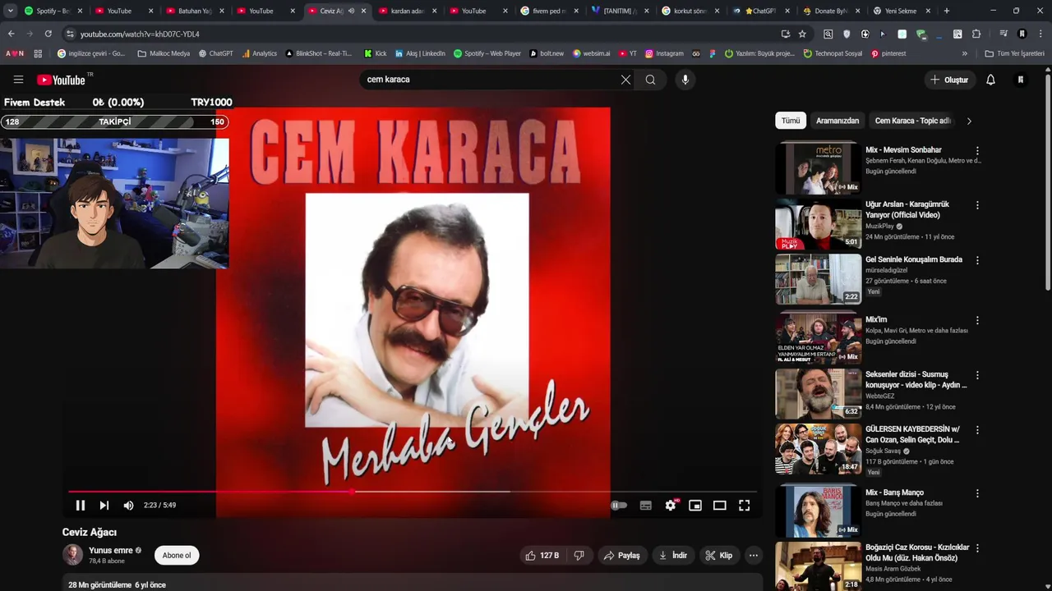This screenshot has height=591, width=1052.
Task: Open YouTube notifications bell
Action: coord(990,80)
